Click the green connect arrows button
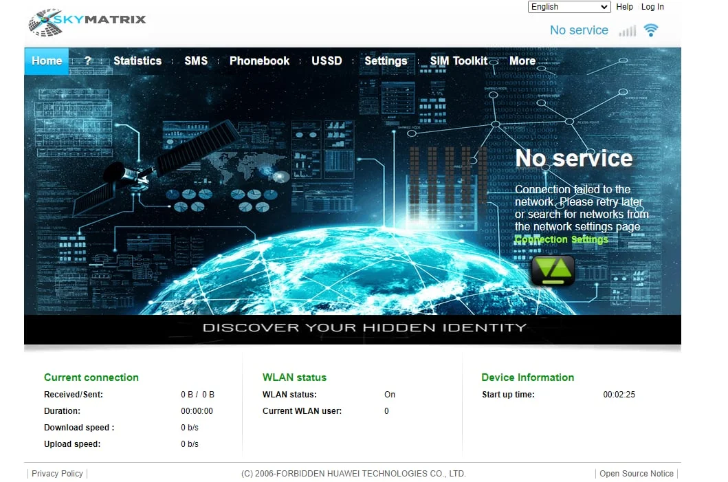This screenshot has width=728, height=482. [553, 270]
